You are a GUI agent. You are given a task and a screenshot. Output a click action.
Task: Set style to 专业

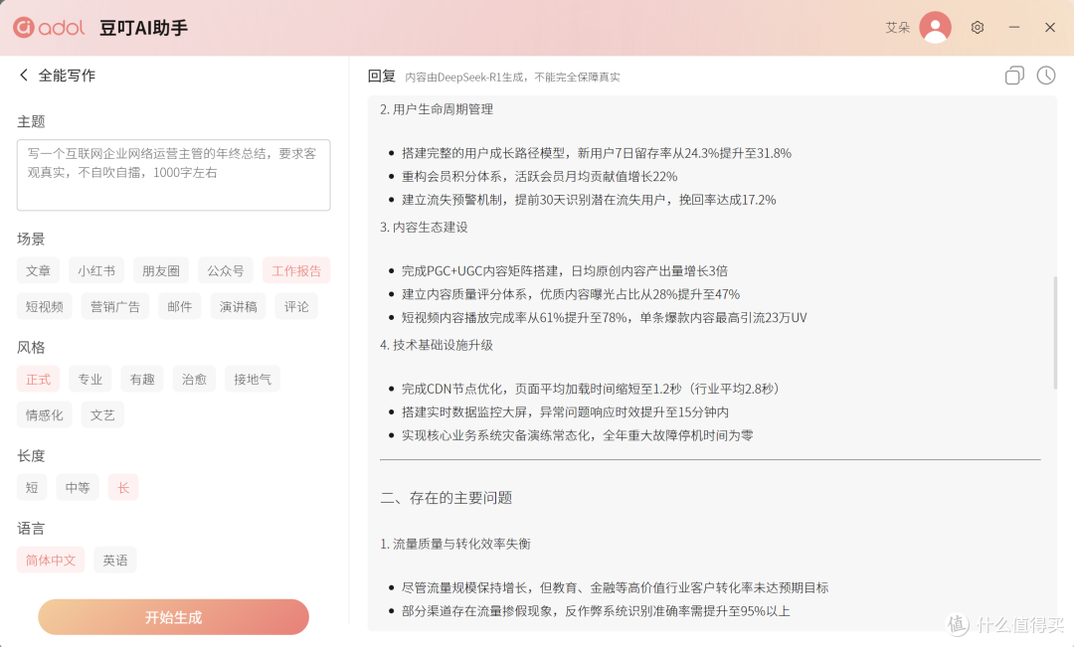coord(89,379)
